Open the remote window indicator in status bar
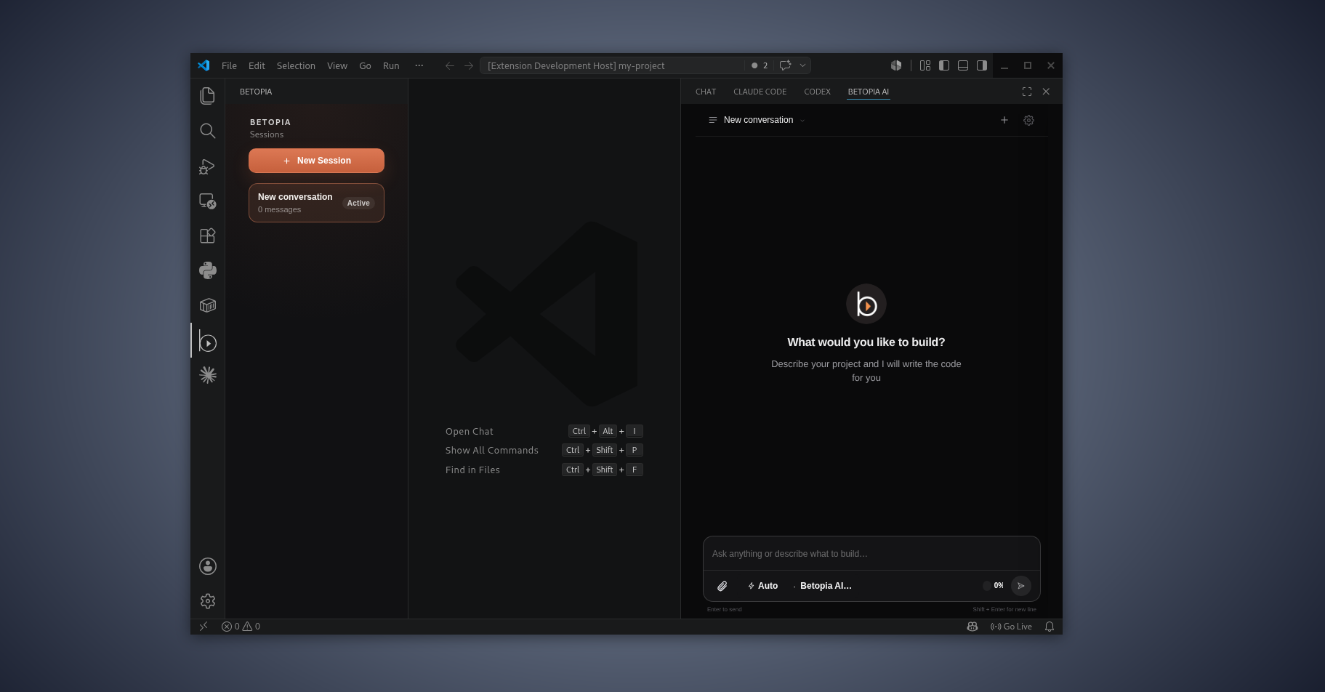Image resolution: width=1325 pixels, height=692 pixels. pos(204,627)
